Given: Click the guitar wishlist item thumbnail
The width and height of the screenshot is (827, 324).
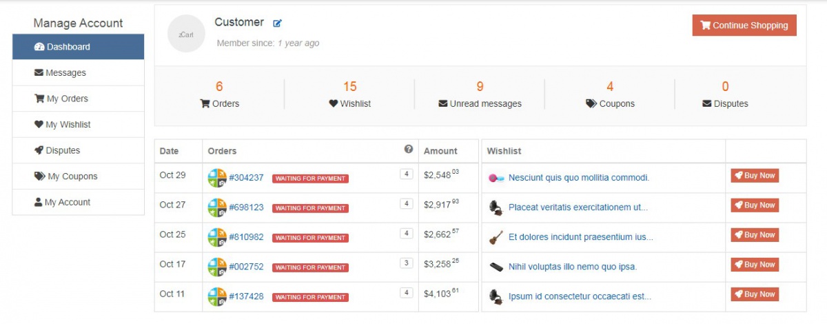Looking at the screenshot, I should [496, 237].
